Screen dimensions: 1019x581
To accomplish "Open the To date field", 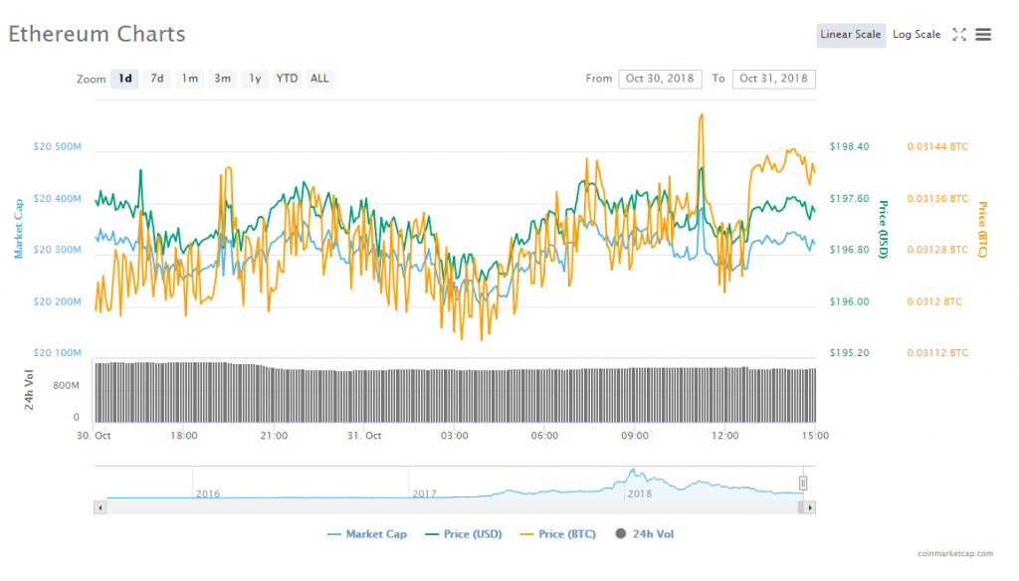I will click(773, 79).
